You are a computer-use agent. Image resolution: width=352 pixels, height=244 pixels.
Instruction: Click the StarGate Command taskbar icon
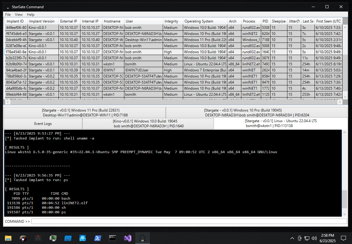(x=142, y=238)
